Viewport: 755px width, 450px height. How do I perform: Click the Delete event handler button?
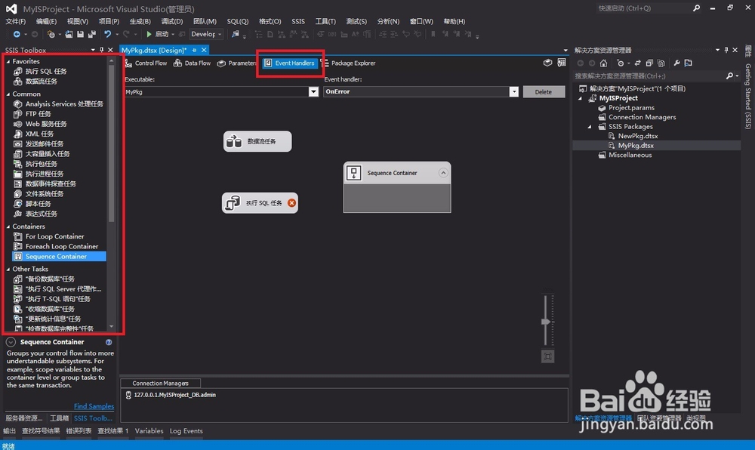point(544,92)
